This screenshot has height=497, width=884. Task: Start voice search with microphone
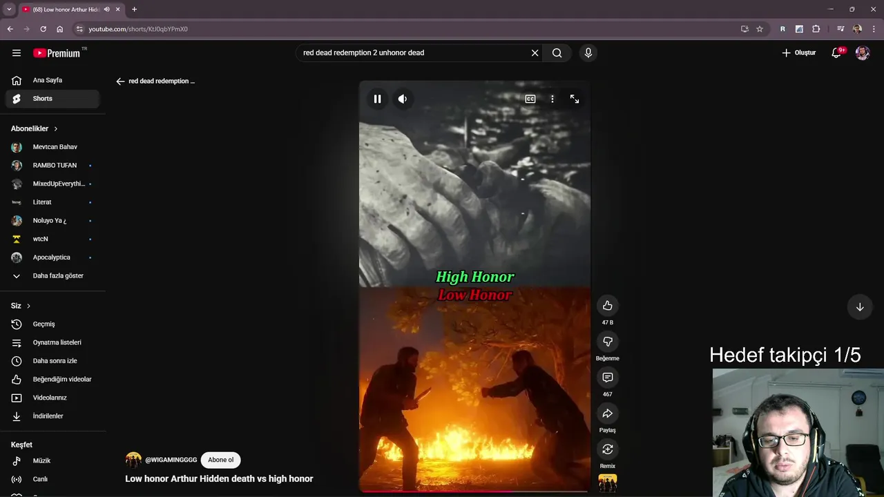588,52
